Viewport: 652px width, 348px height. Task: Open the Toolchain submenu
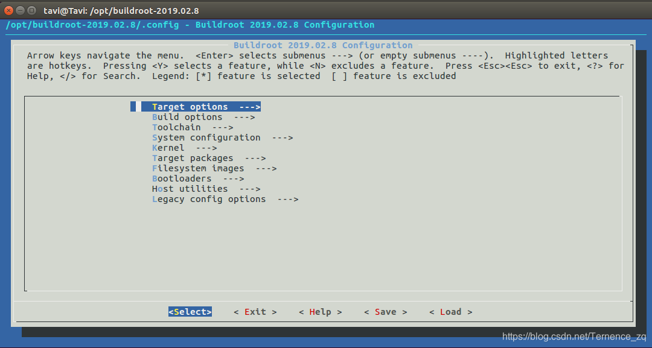193,127
